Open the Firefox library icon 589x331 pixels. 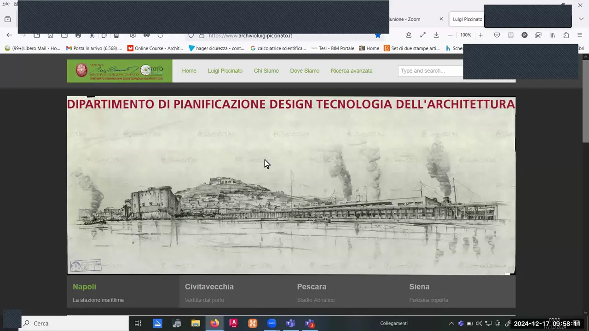click(552, 35)
